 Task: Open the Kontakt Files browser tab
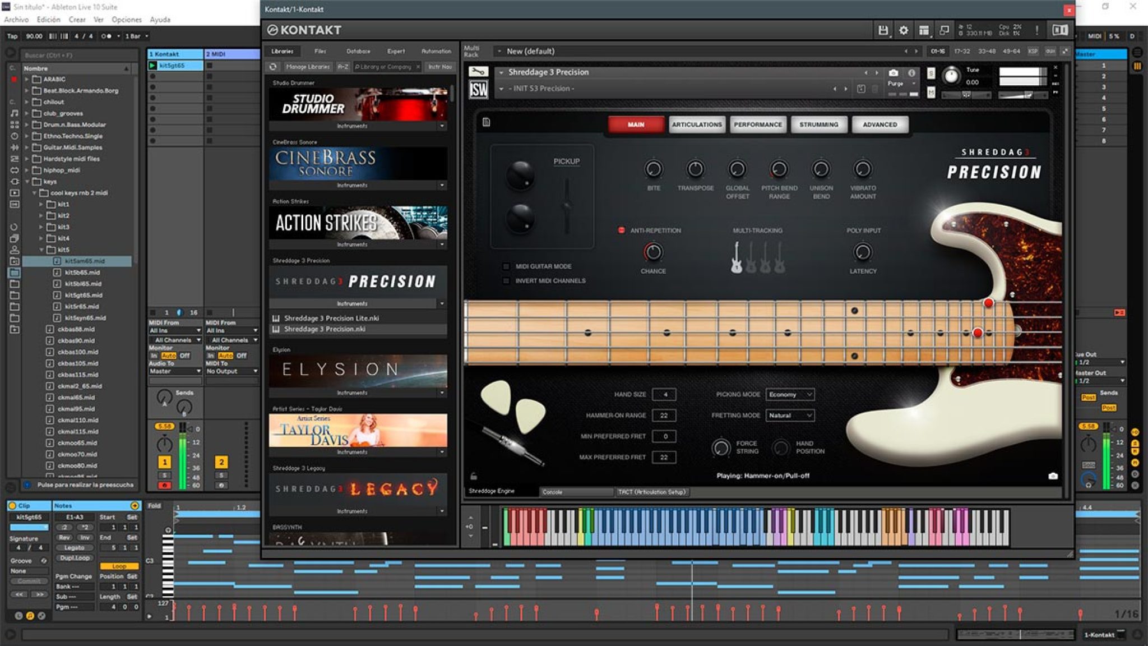(x=320, y=51)
